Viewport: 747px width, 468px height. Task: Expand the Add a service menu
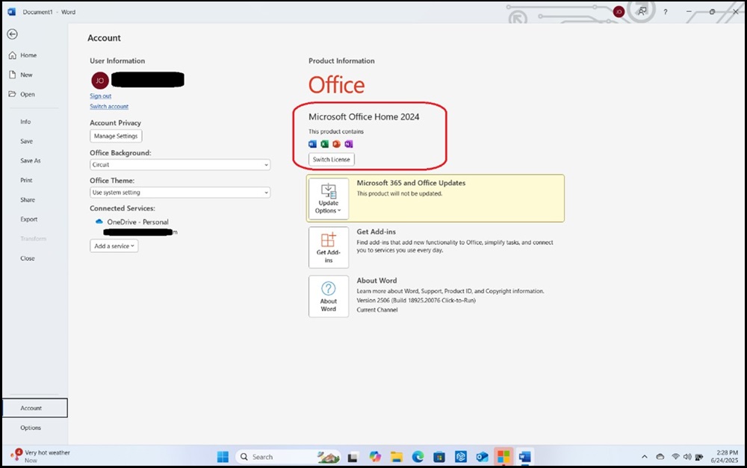coord(114,246)
